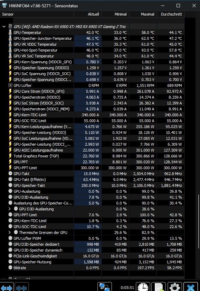
Task: Click lightning icon beside GPU PPT
Action: (x=10, y=162)
